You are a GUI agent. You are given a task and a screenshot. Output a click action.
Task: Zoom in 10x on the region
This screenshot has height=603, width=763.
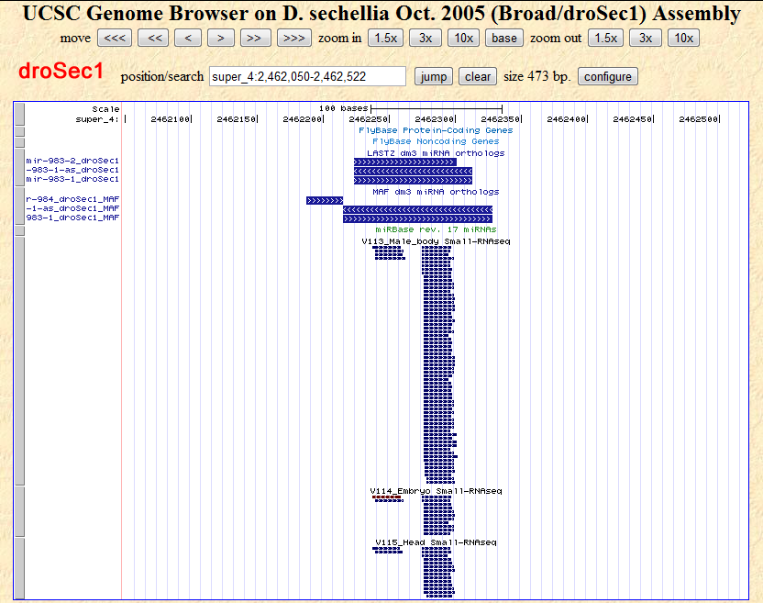(x=464, y=38)
